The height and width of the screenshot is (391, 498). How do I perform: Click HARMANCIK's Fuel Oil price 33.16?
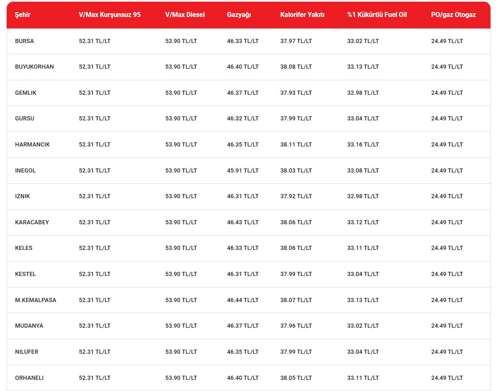(x=363, y=144)
